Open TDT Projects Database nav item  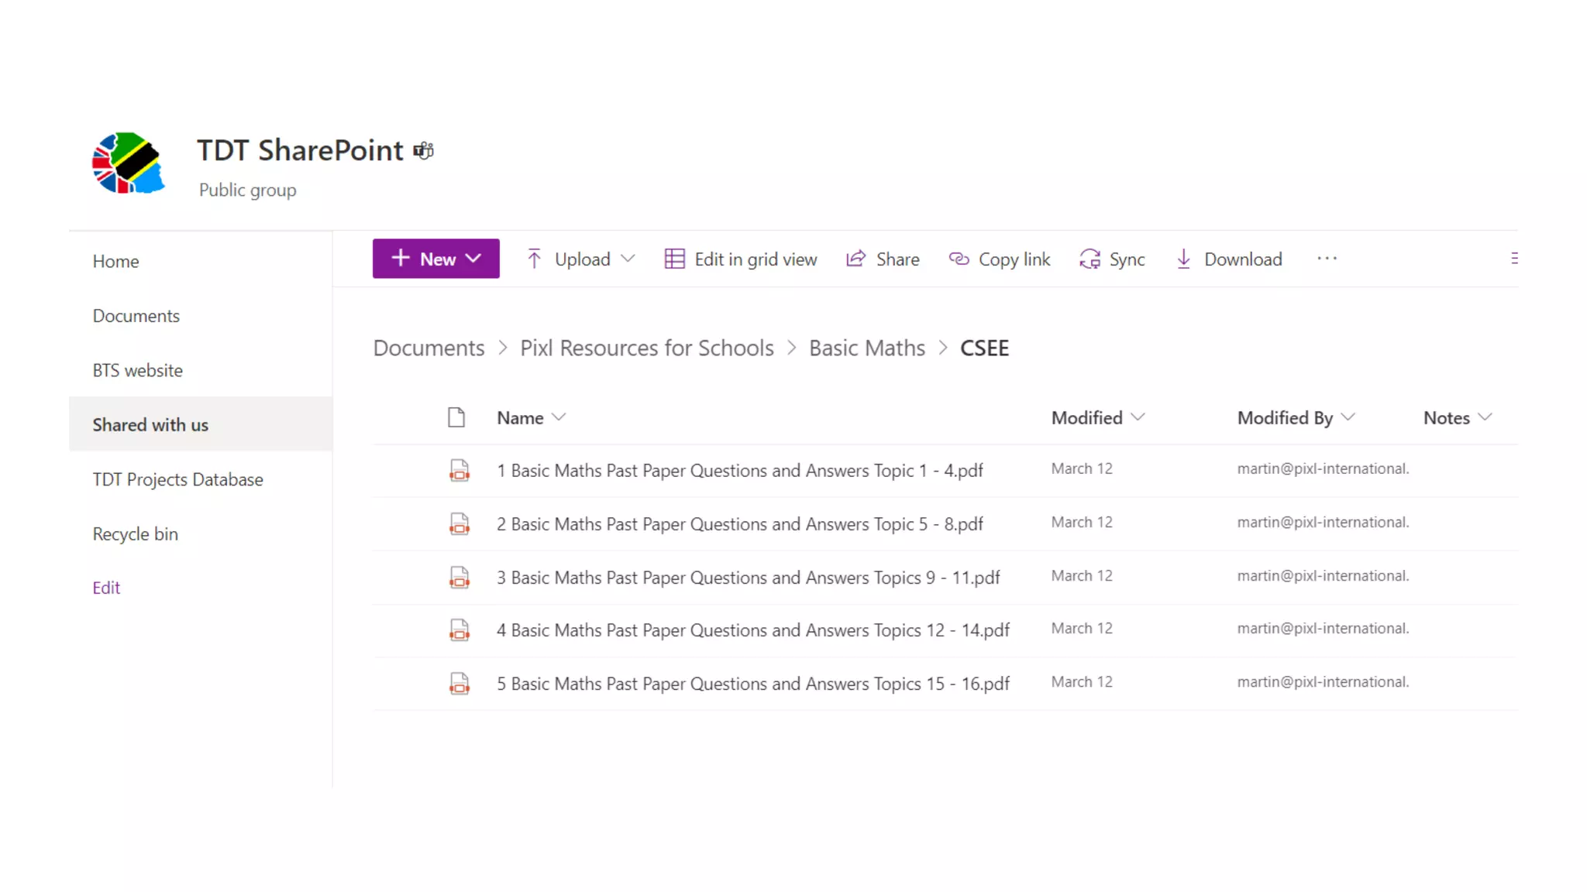click(177, 479)
